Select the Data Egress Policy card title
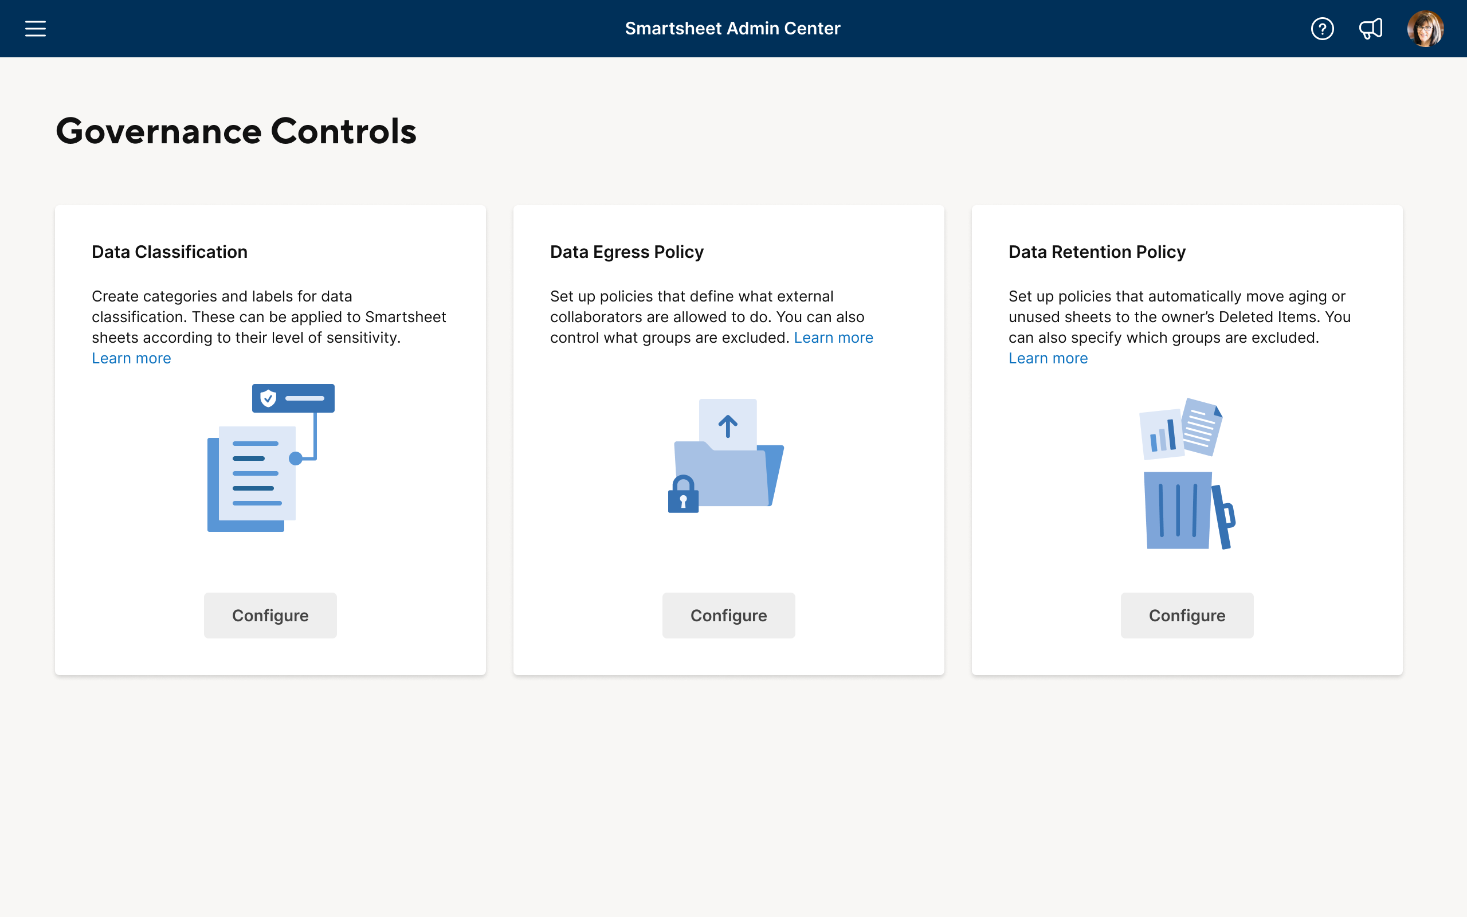1467x917 pixels. pyautogui.click(x=627, y=252)
